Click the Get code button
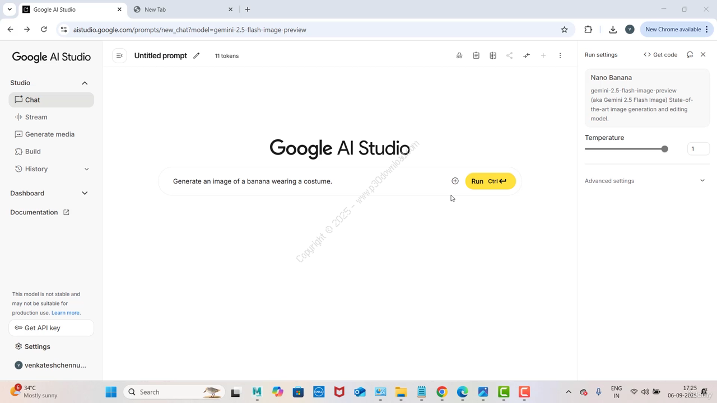 (661, 55)
